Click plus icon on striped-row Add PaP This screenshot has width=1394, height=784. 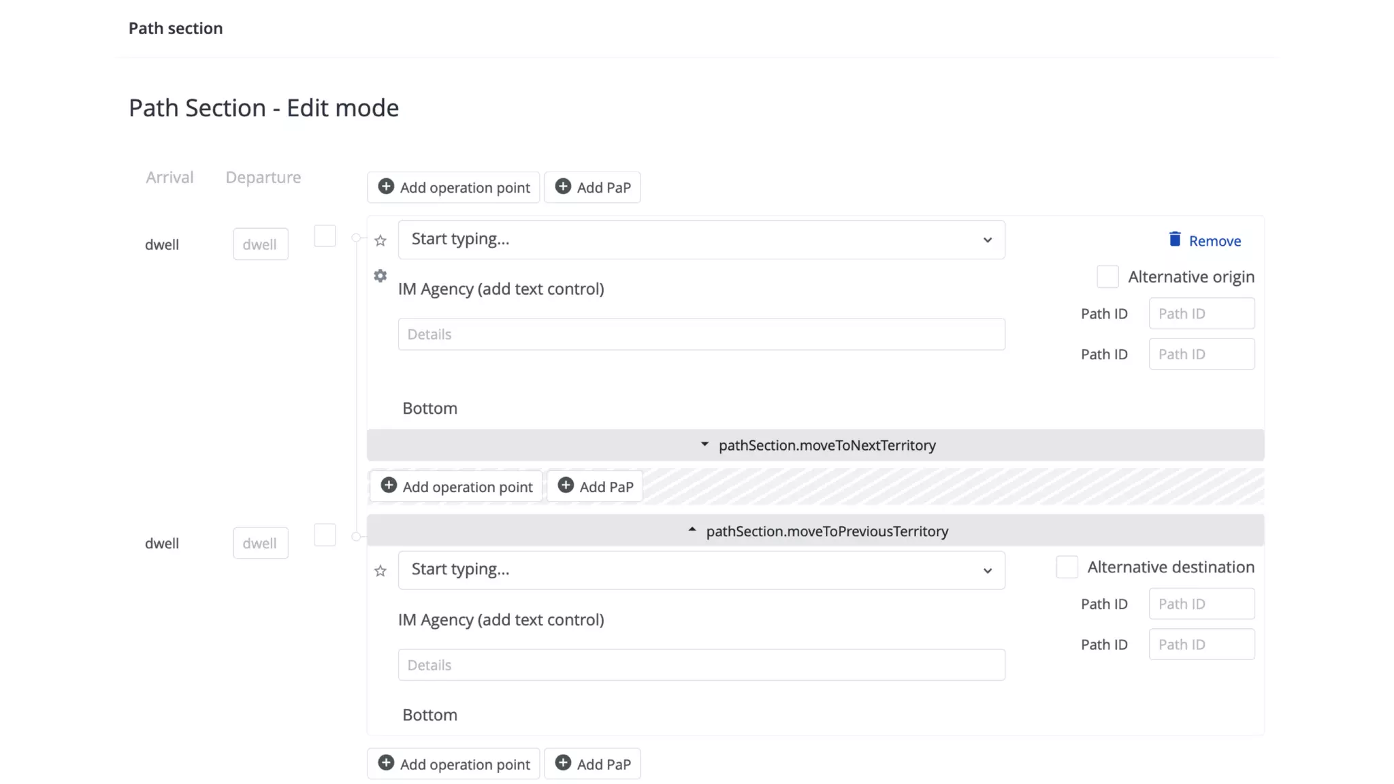tap(566, 485)
